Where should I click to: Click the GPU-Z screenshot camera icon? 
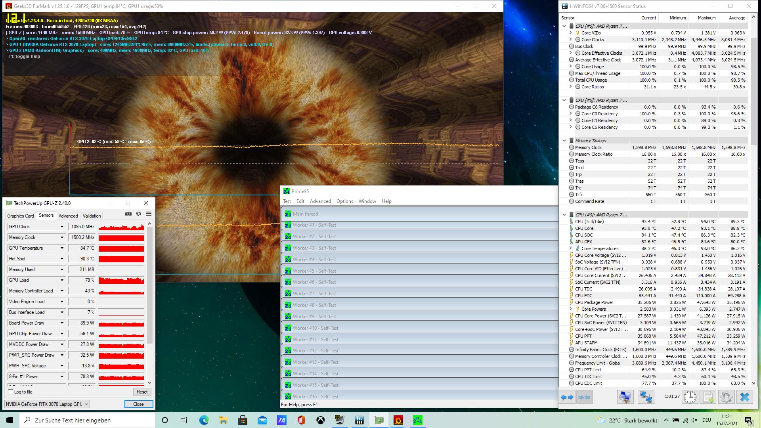[128, 214]
